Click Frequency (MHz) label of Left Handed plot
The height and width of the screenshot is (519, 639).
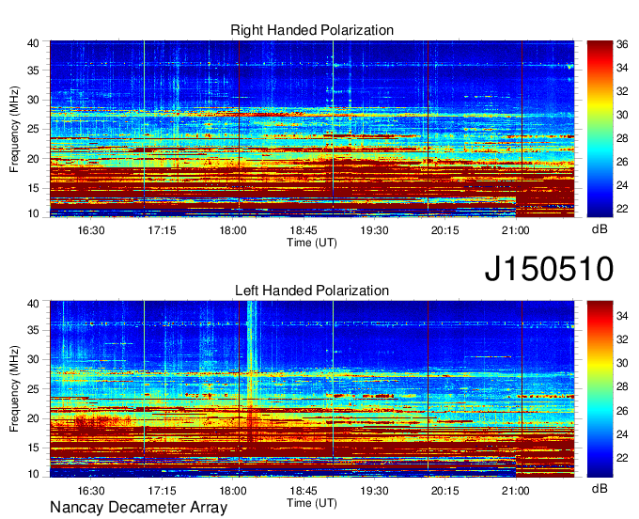point(15,389)
